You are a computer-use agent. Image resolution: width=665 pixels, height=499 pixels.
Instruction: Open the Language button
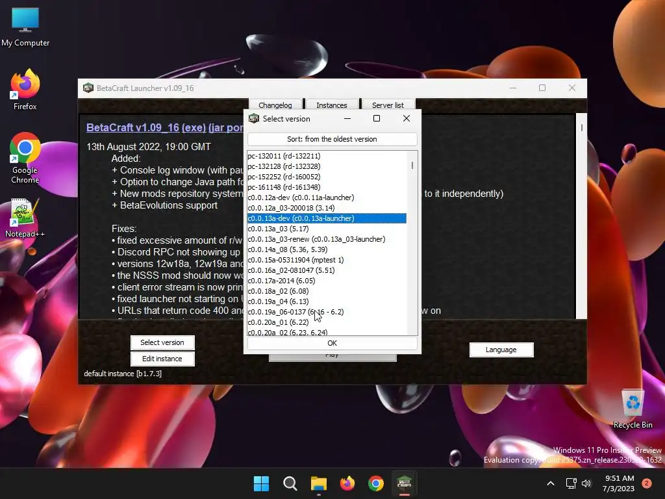[501, 350]
